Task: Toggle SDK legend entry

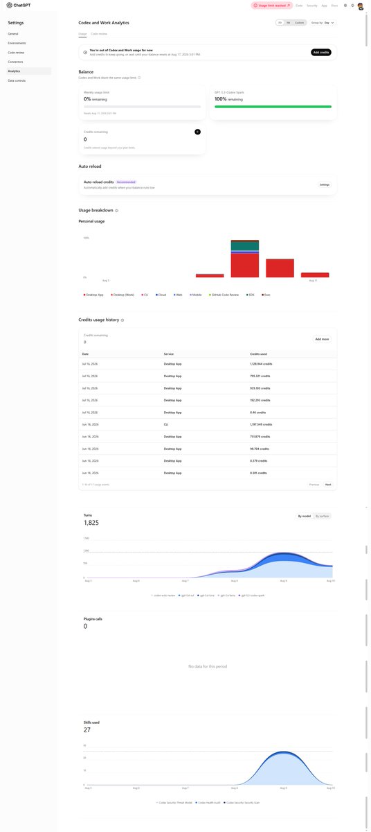Action: pyautogui.click(x=251, y=295)
